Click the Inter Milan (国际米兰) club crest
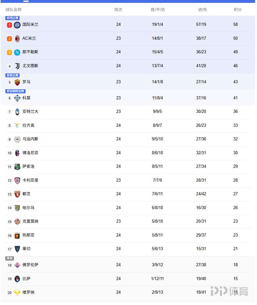Screen dimensions: 257x305 coord(17,25)
